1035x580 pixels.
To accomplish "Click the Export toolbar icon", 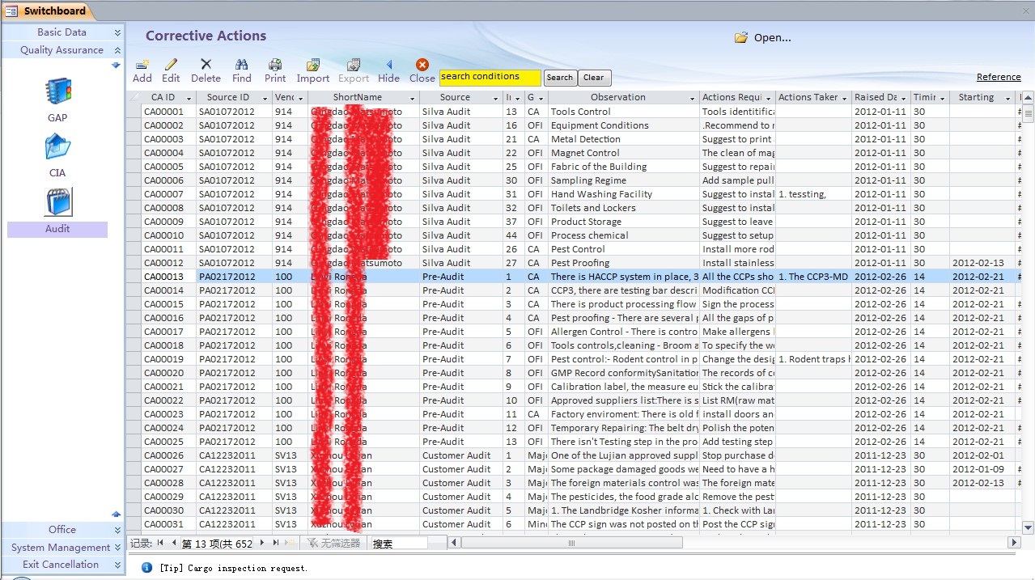I will (x=354, y=65).
